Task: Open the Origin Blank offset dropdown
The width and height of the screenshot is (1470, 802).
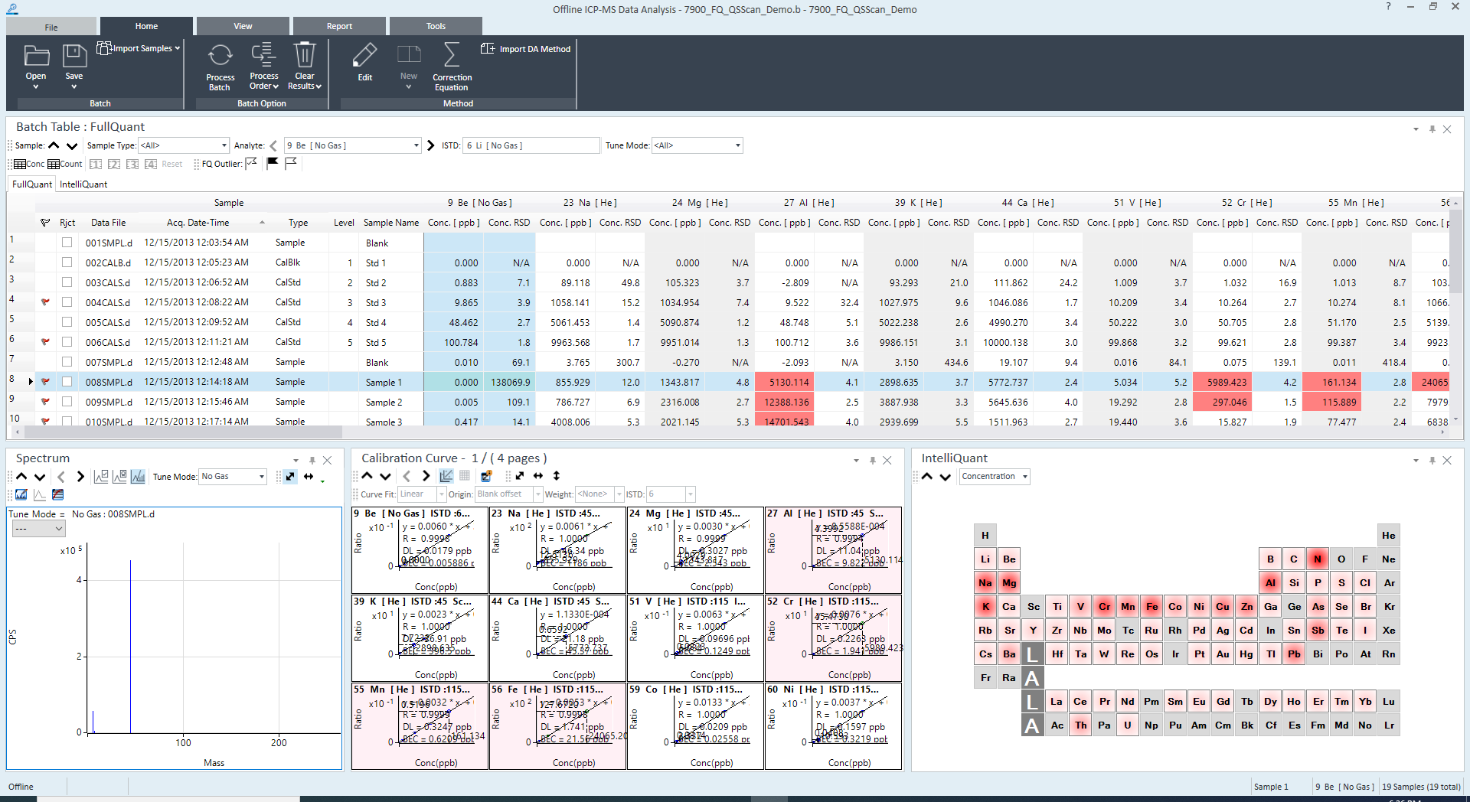Action: (x=508, y=494)
